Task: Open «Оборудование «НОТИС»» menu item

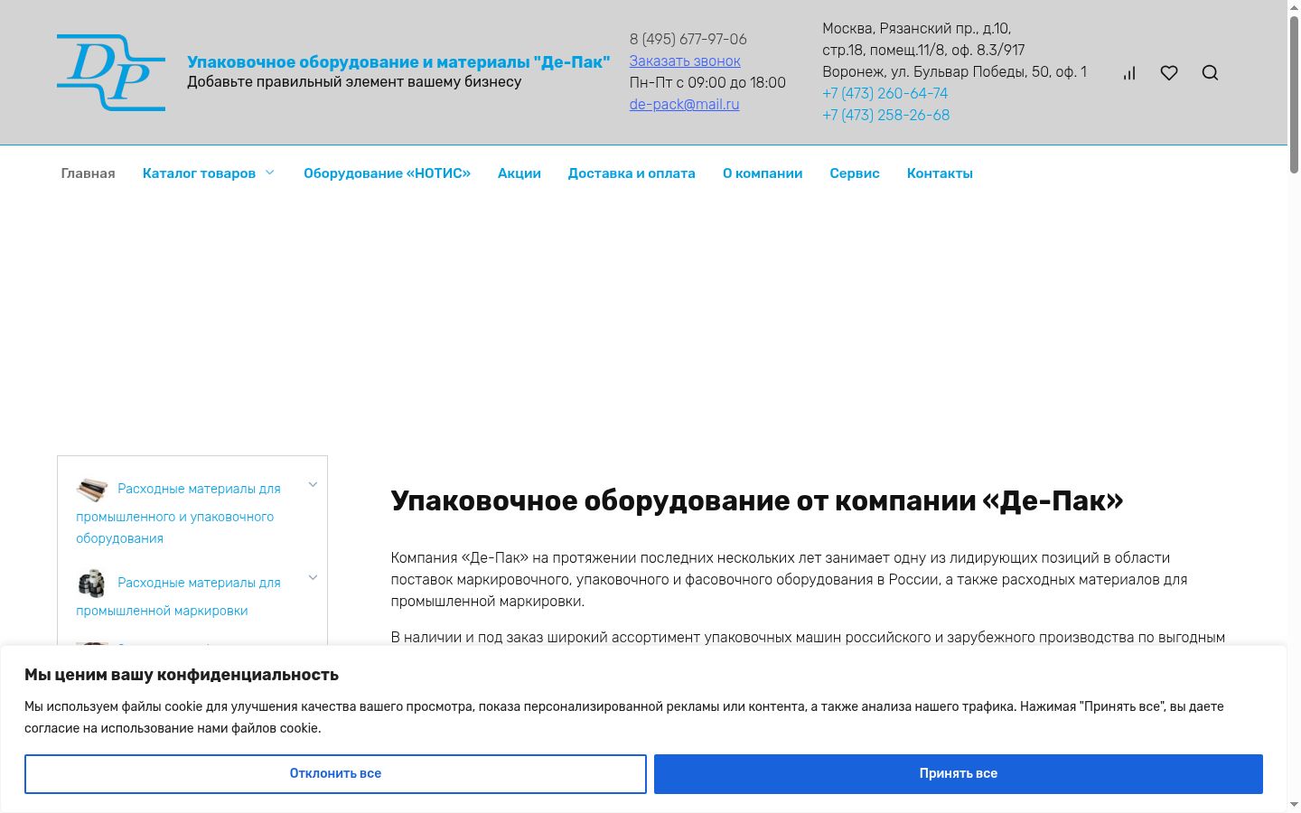Action: coord(387,173)
